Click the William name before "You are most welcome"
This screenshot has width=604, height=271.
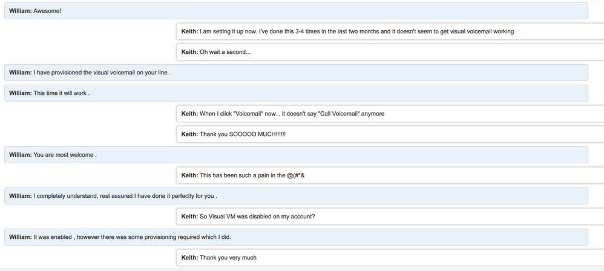pyautogui.click(x=20, y=155)
